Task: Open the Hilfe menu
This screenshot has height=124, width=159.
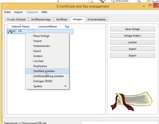Action: (x=44, y=12)
